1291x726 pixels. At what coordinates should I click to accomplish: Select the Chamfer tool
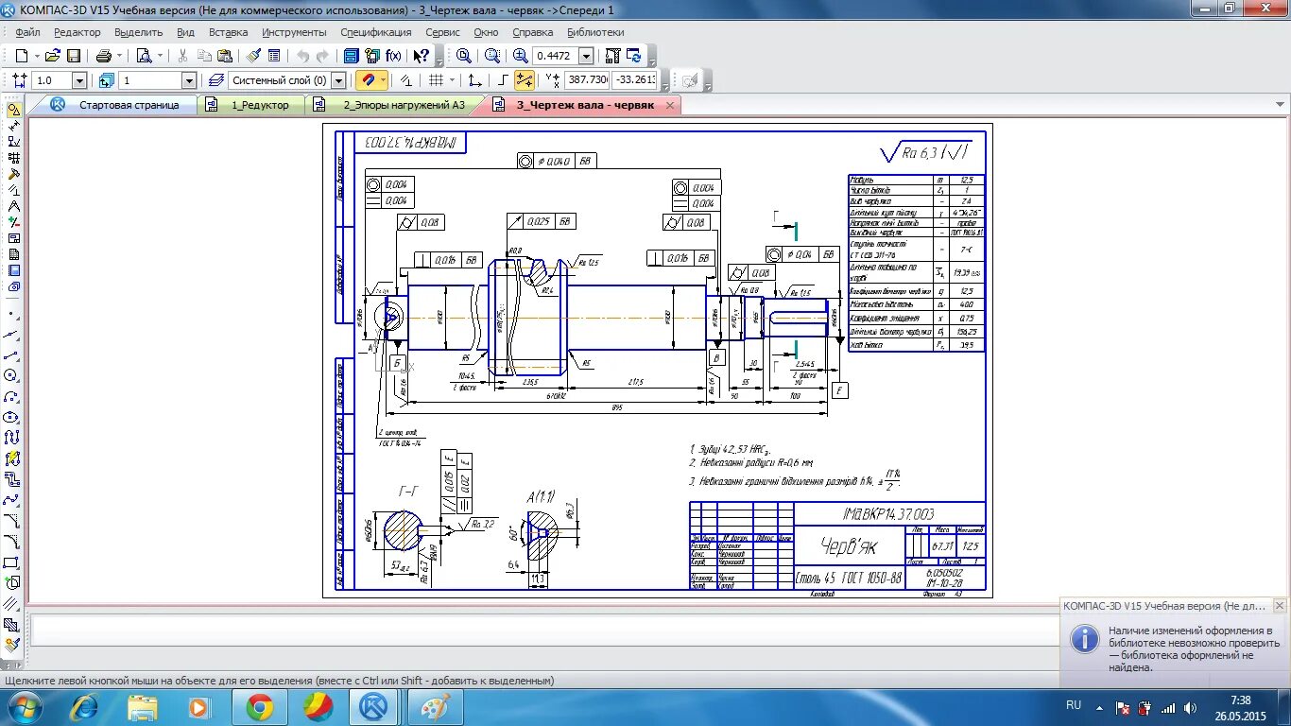[x=12, y=521]
